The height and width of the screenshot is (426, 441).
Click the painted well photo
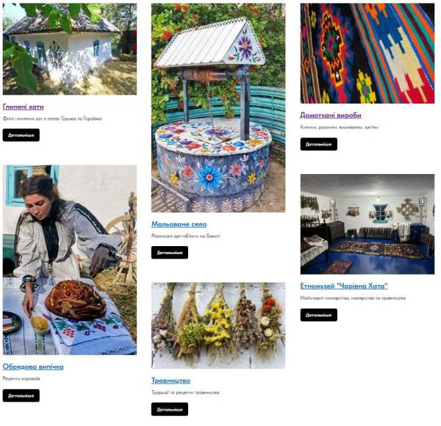(x=218, y=108)
